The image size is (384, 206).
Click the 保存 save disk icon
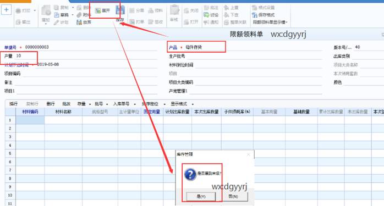click(x=120, y=10)
